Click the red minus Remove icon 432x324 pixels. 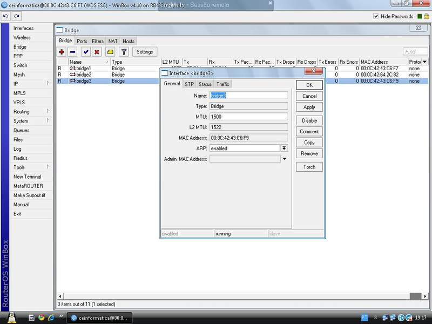(x=73, y=52)
